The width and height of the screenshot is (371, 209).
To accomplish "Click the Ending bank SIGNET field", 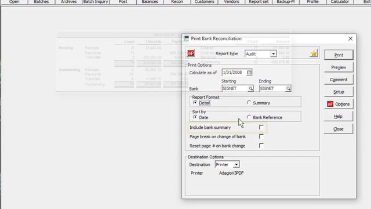I will click(272, 88).
